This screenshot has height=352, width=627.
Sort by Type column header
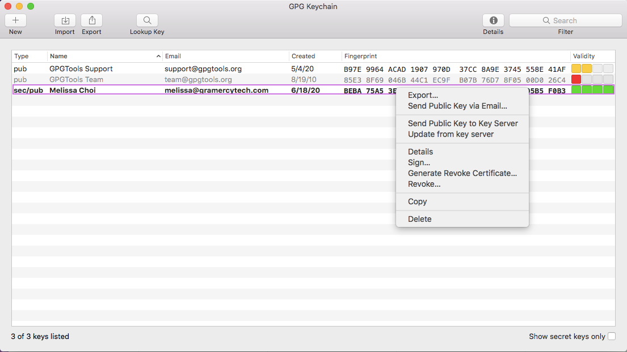point(29,56)
